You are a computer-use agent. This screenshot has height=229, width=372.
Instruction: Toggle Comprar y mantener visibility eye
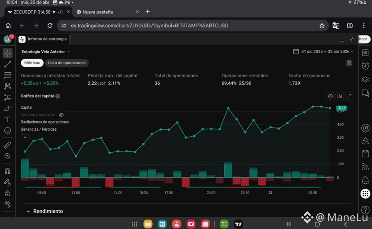click(x=61, y=115)
